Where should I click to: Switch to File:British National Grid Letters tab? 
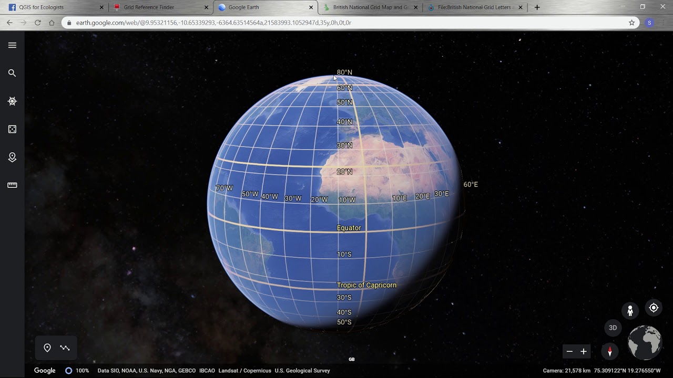pos(475,7)
